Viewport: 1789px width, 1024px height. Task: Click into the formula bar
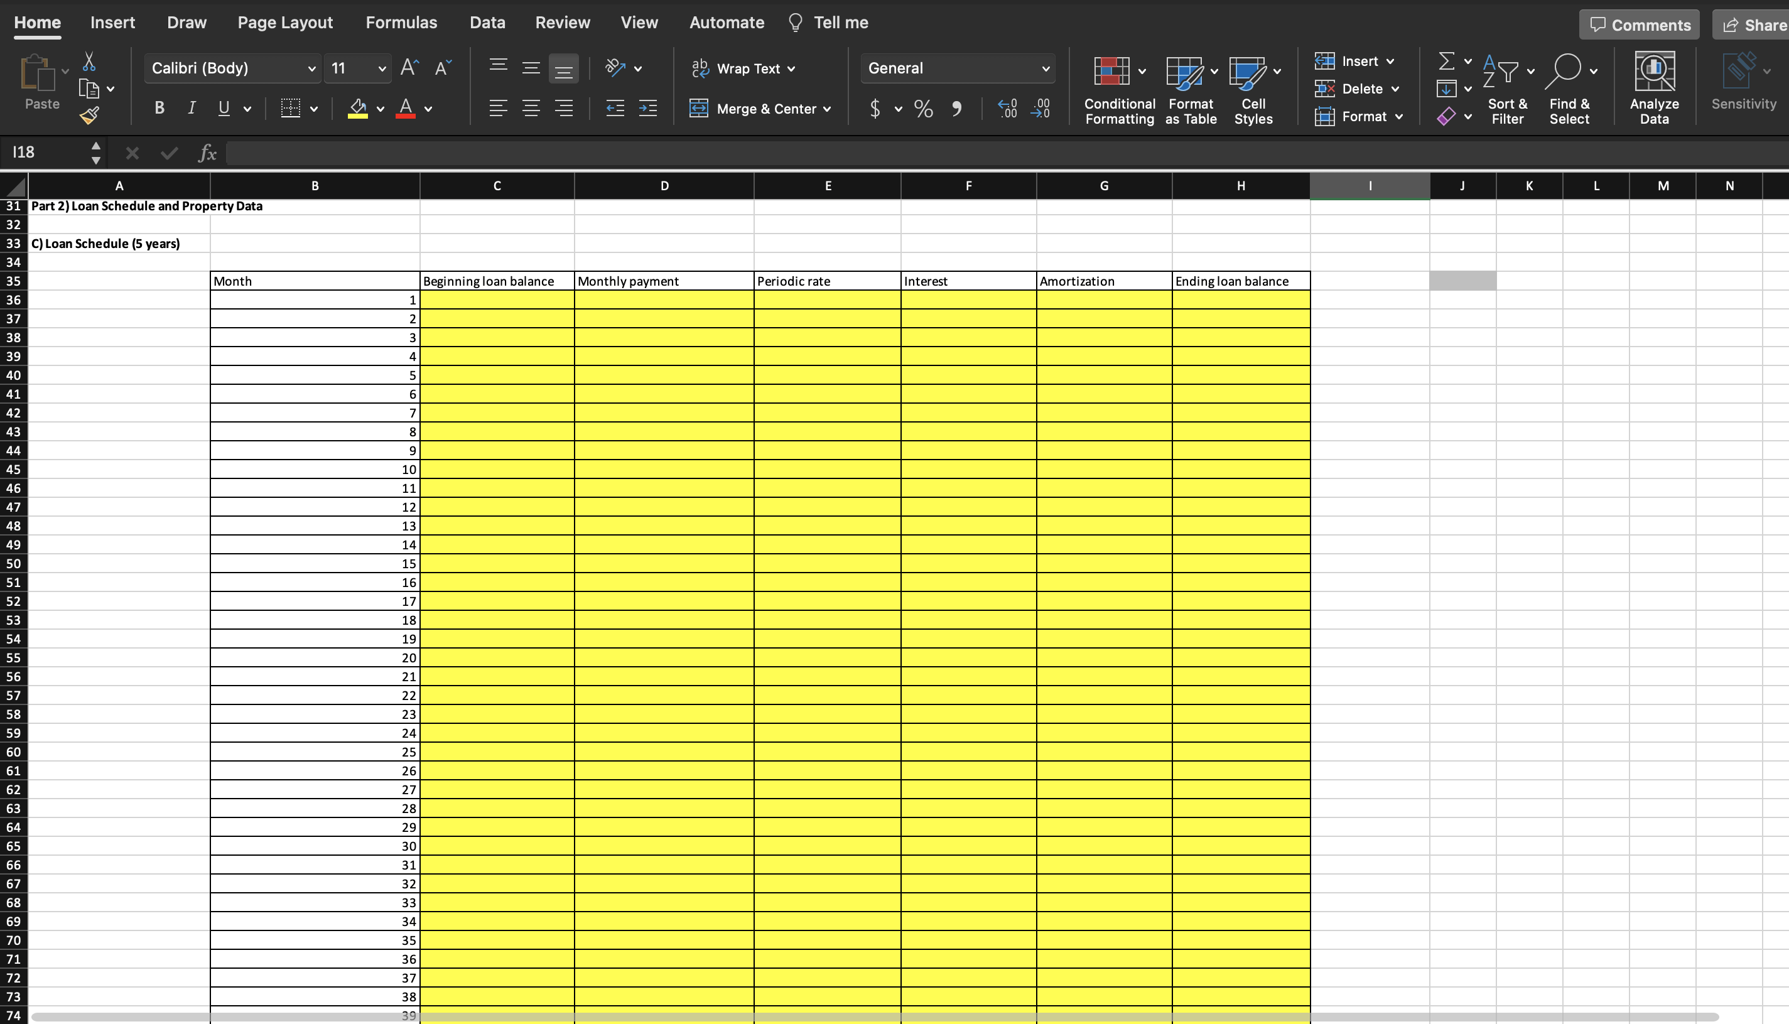point(1007,153)
